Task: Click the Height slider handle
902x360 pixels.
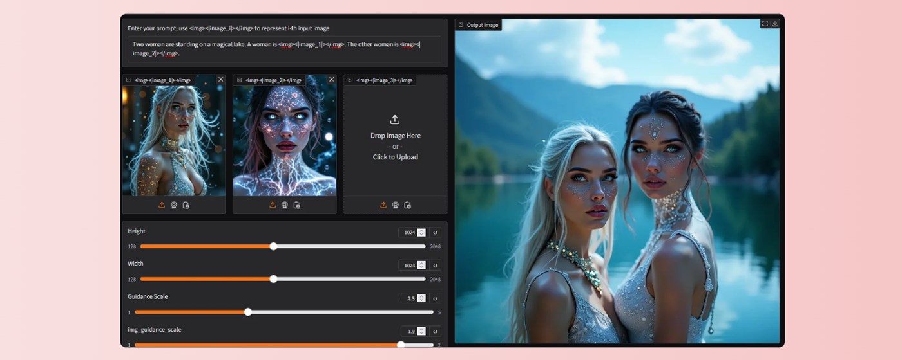Action: [273, 246]
